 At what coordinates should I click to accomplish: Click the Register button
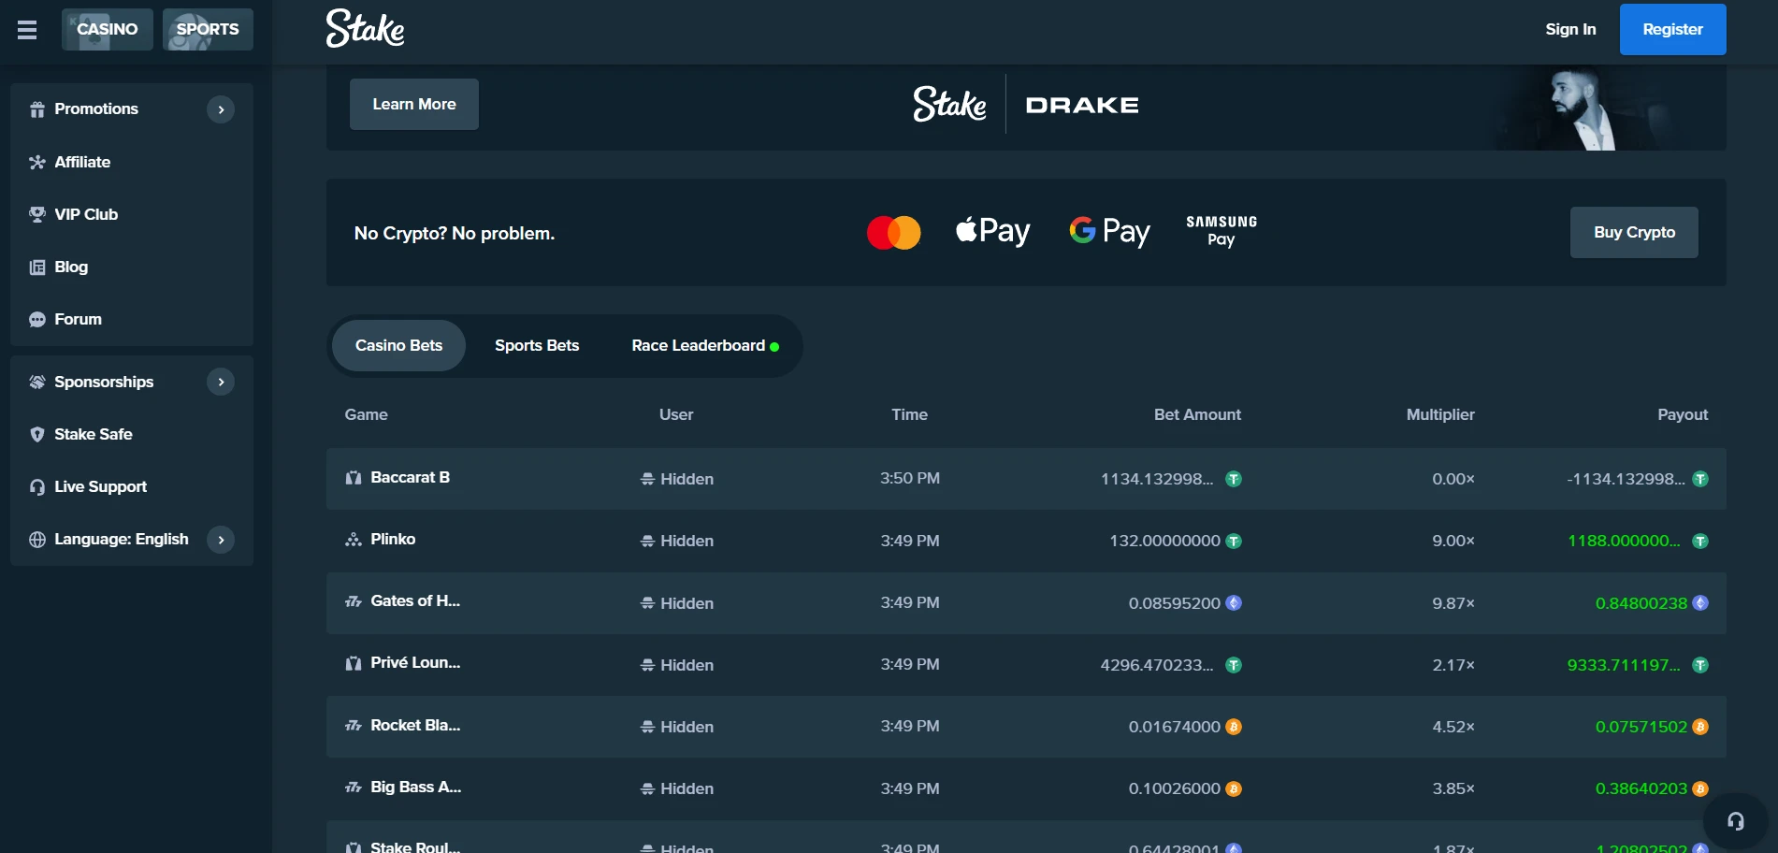pyautogui.click(x=1672, y=29)
